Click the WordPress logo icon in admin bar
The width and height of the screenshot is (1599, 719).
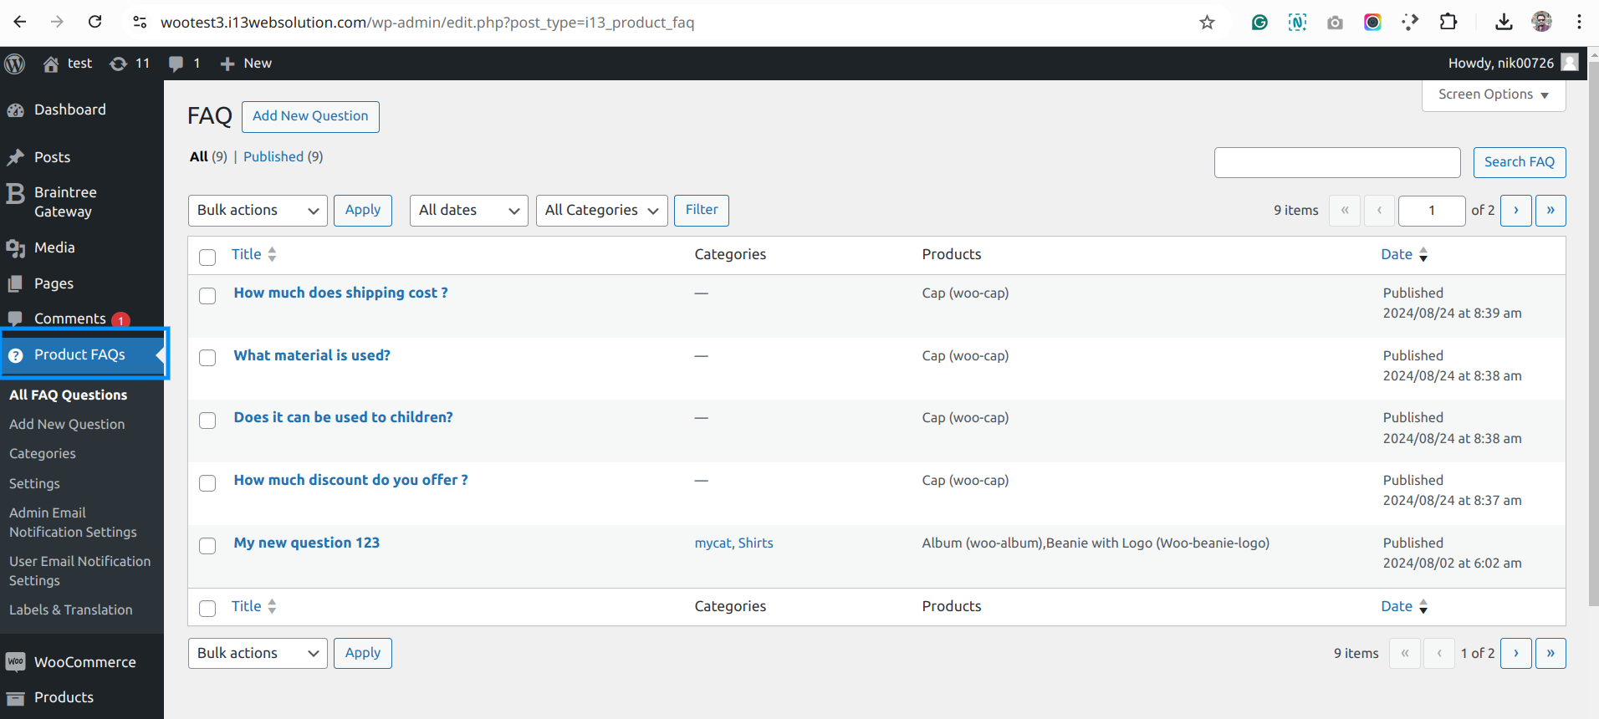point(15,64)
